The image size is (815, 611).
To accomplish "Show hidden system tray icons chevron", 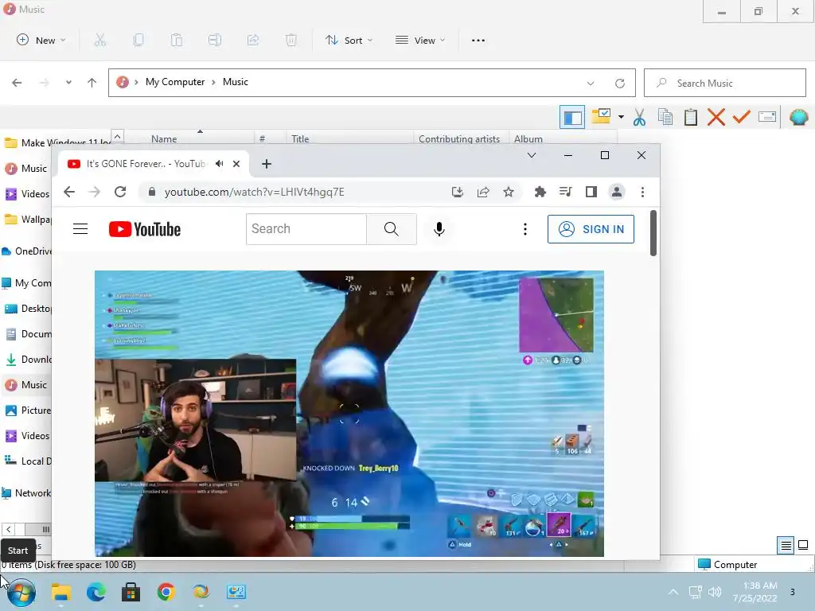I will pos(673,592).
